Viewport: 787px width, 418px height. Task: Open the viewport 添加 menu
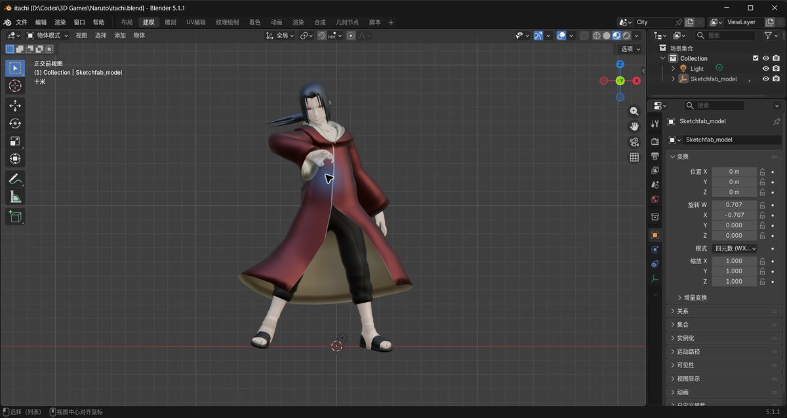click(120, 35)
